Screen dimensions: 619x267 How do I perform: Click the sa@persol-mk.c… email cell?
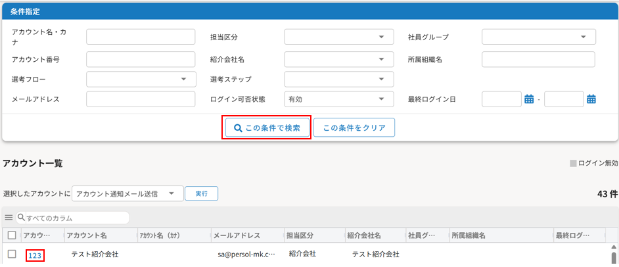click(x=246, y=255)
